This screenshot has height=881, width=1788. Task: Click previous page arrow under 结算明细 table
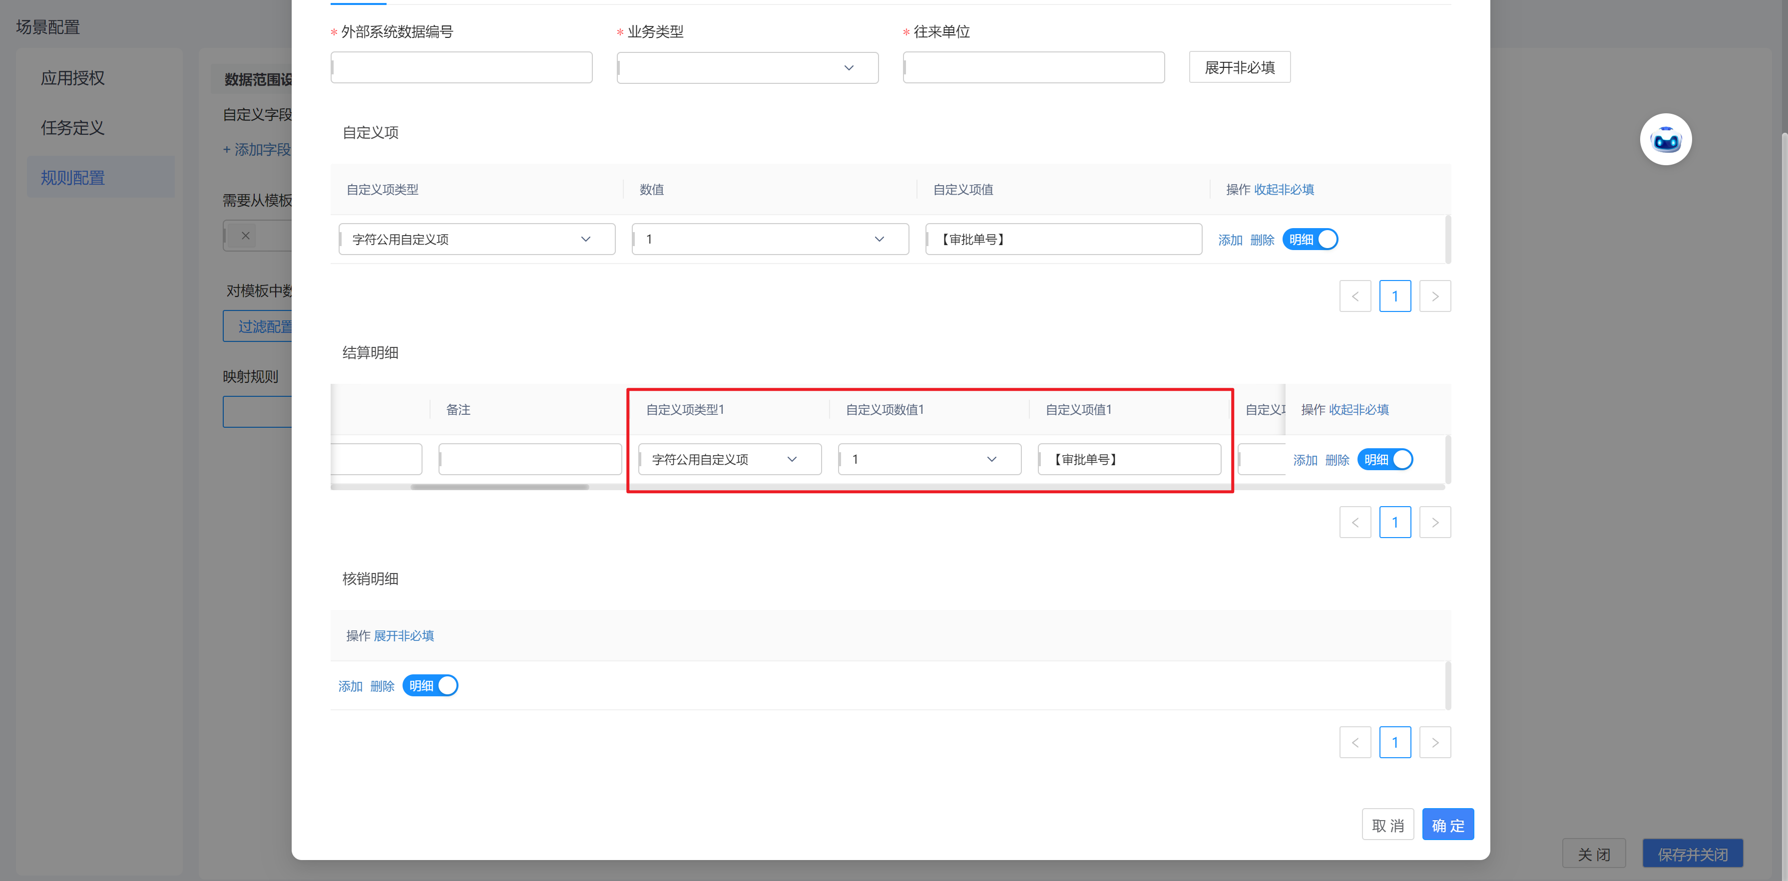tap(1354, 522)
